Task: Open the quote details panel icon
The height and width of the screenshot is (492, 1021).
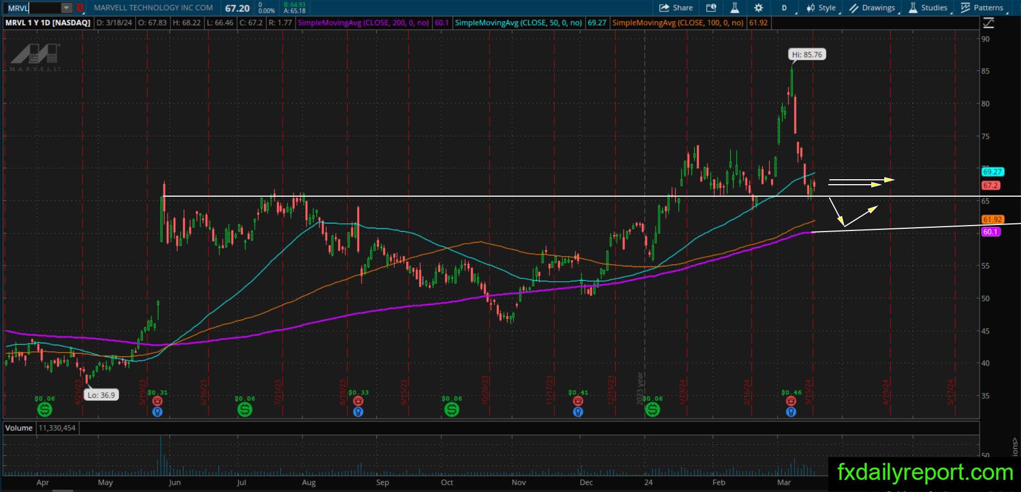Action: (x=711, y=8)
